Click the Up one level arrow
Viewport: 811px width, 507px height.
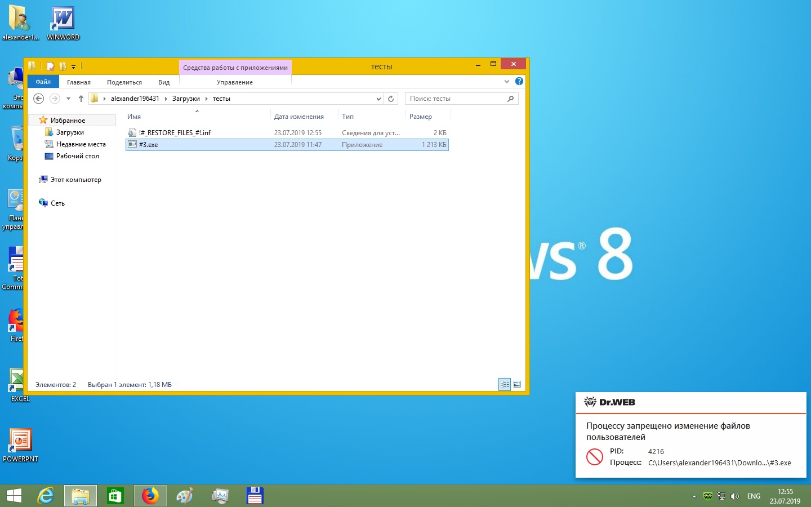(81, 99)
